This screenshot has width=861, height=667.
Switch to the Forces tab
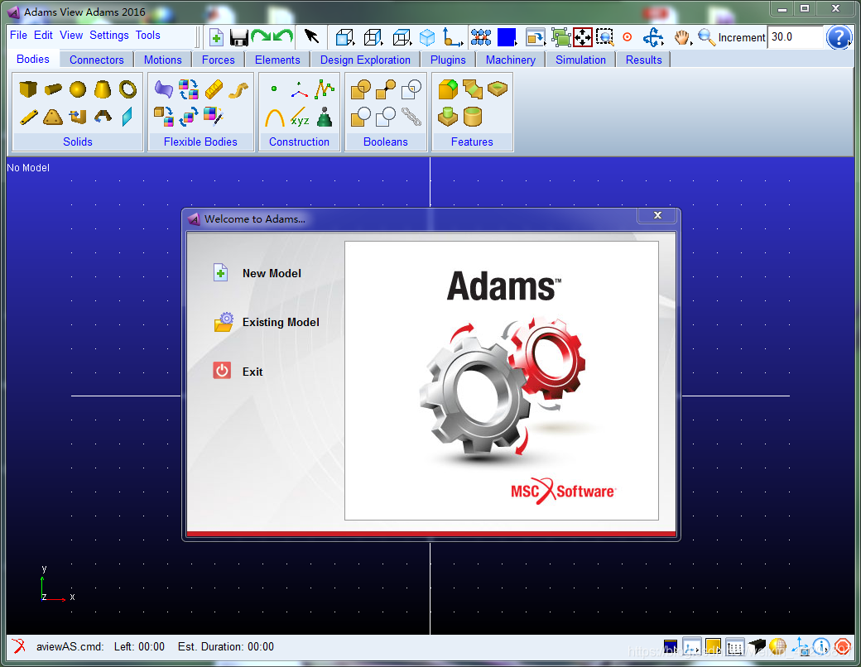click(x=218, y=60)
